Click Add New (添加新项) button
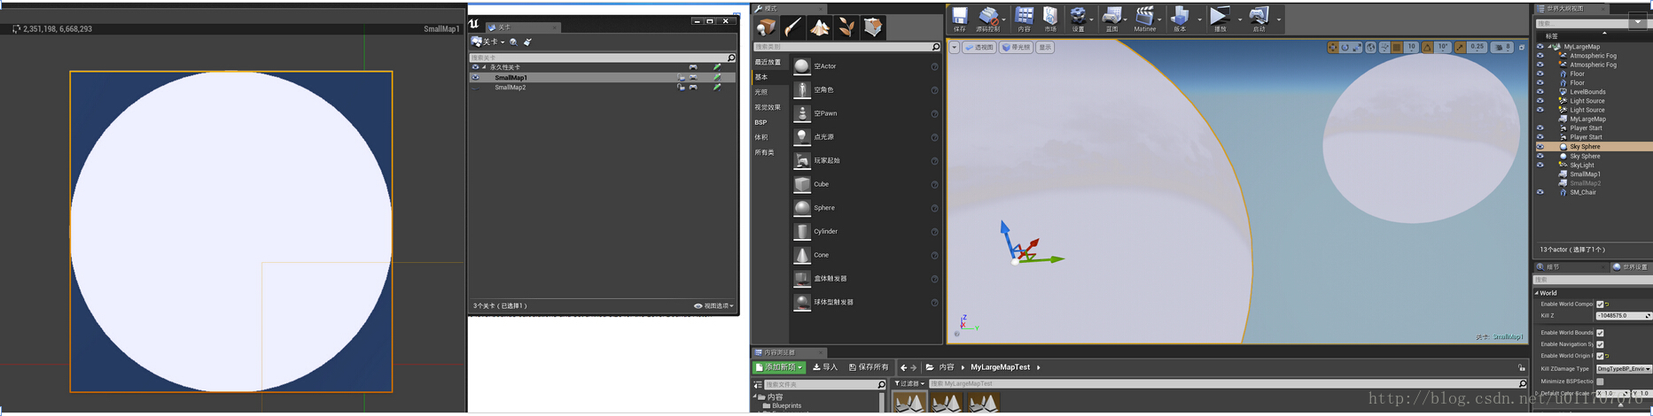The height and width of the screenshot is (416, 1653). [779, 366]
